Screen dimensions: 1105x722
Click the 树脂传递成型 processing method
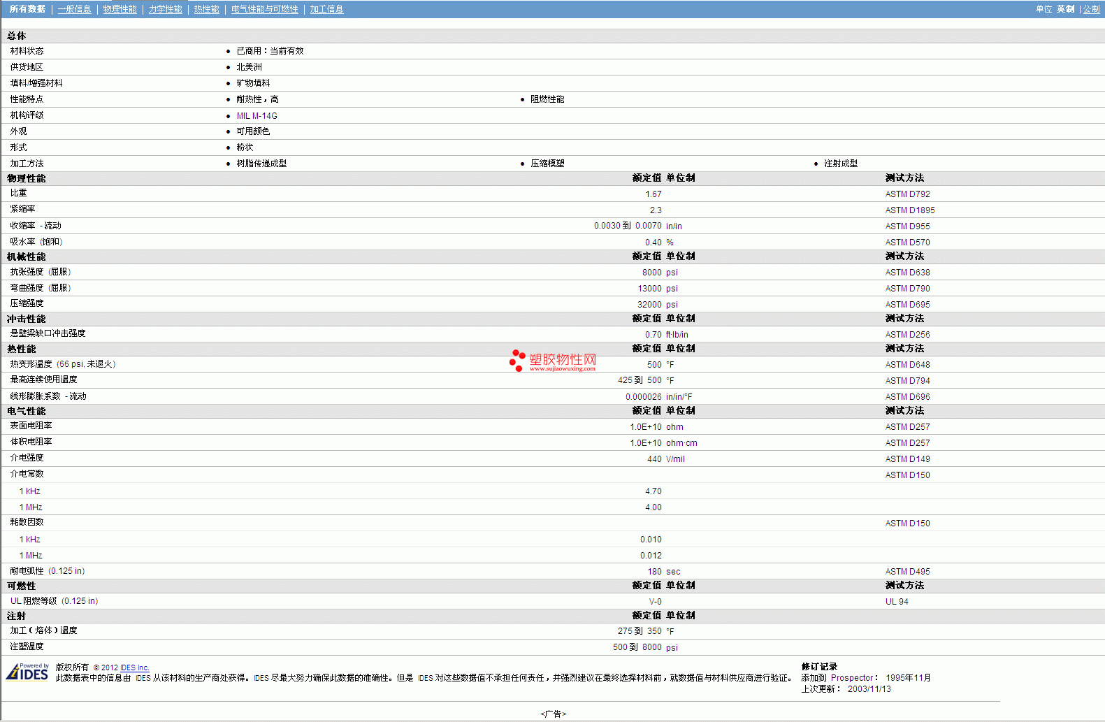261,164
